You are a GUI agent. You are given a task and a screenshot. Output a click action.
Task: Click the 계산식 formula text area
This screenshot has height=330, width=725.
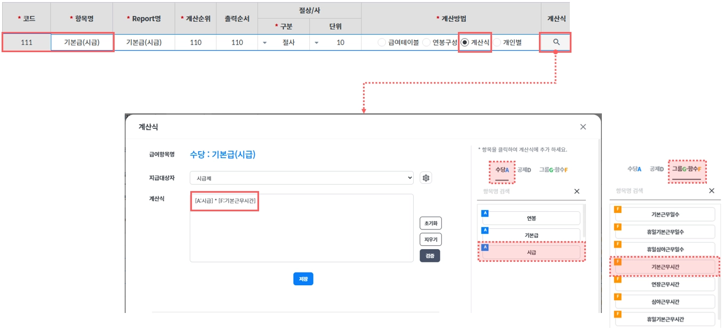click(x=302, y=228)
